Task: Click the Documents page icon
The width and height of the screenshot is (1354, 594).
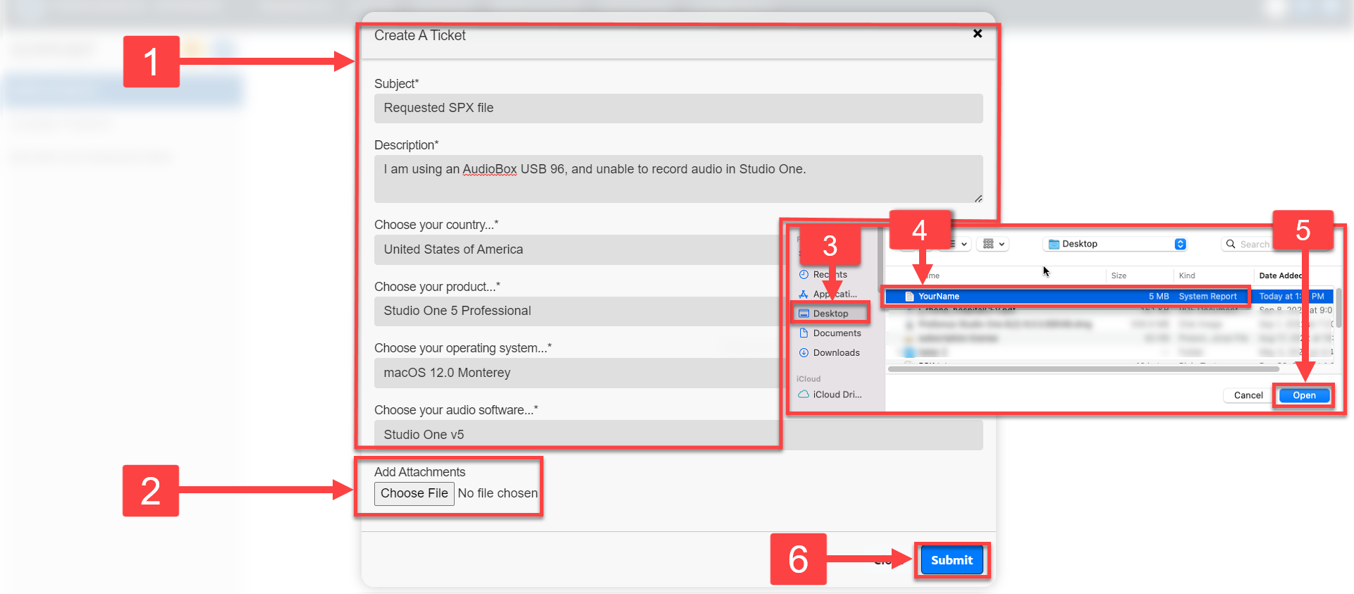Action: coord(804,333)
